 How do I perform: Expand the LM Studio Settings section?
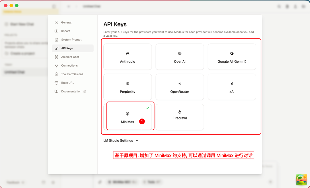point(121,141)
